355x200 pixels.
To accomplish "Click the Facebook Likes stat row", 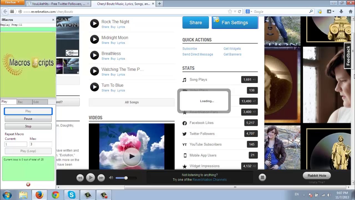I will click(x=220, y=123).
